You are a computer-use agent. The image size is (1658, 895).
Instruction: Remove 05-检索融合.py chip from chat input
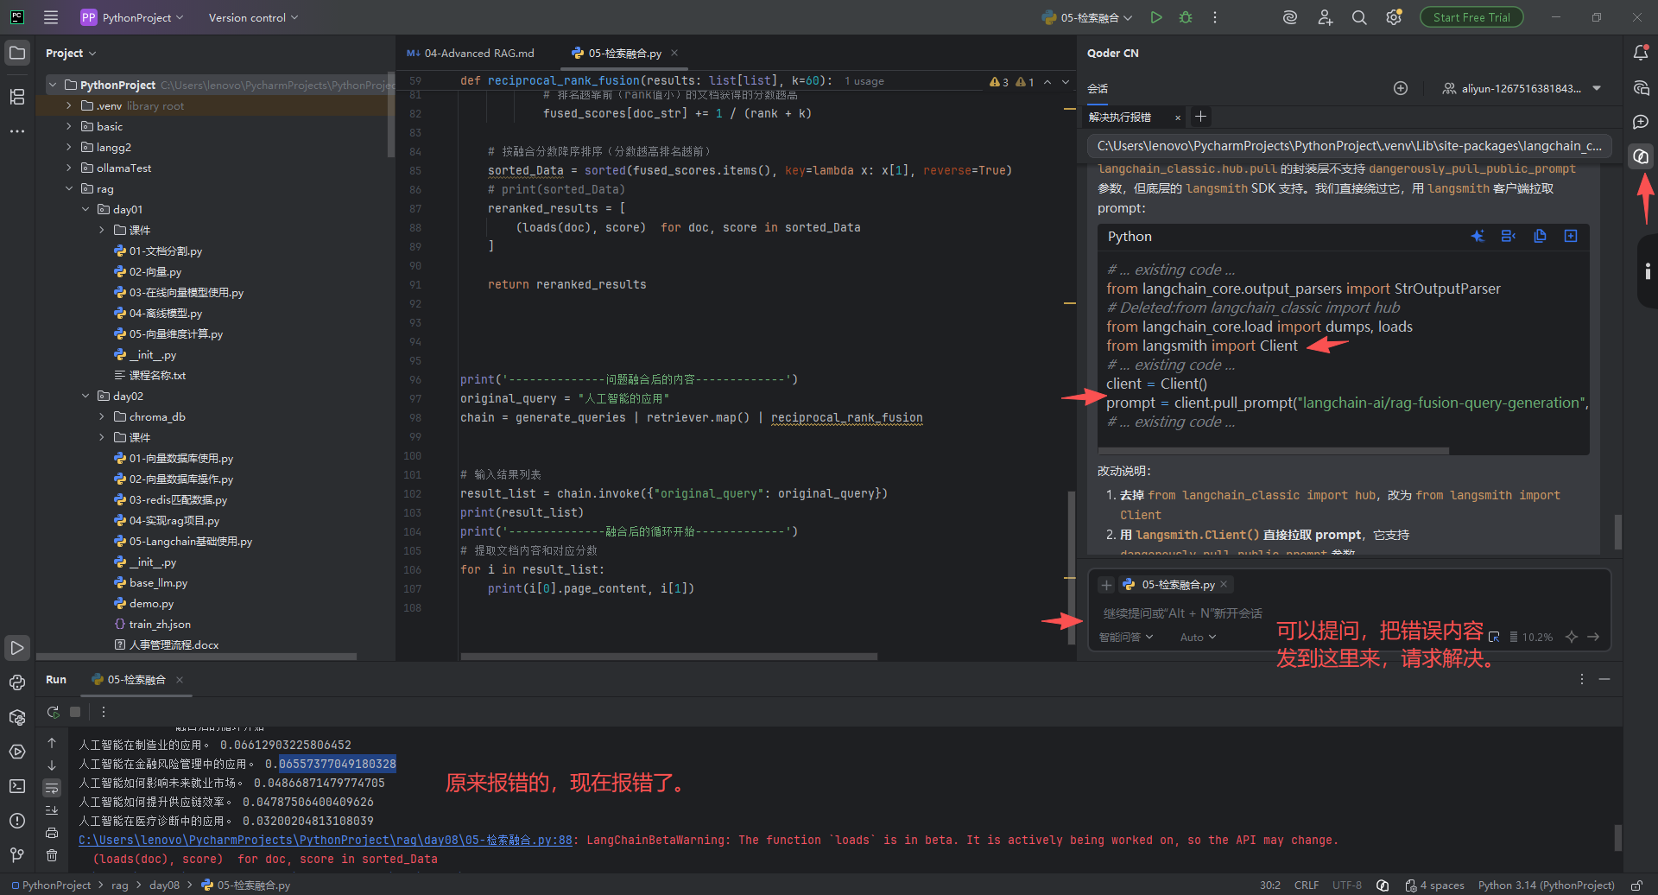(x=1224, y=584)
